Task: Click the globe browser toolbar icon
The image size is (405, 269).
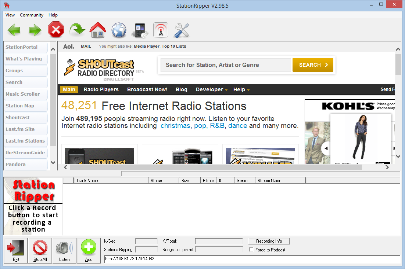Action: pos(119,30)
